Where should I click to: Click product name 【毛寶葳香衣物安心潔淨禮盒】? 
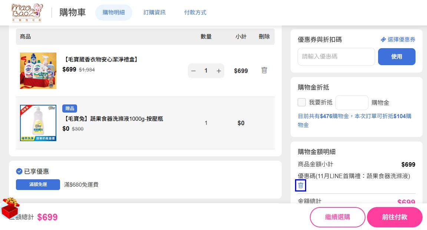[x=101, y=59]
